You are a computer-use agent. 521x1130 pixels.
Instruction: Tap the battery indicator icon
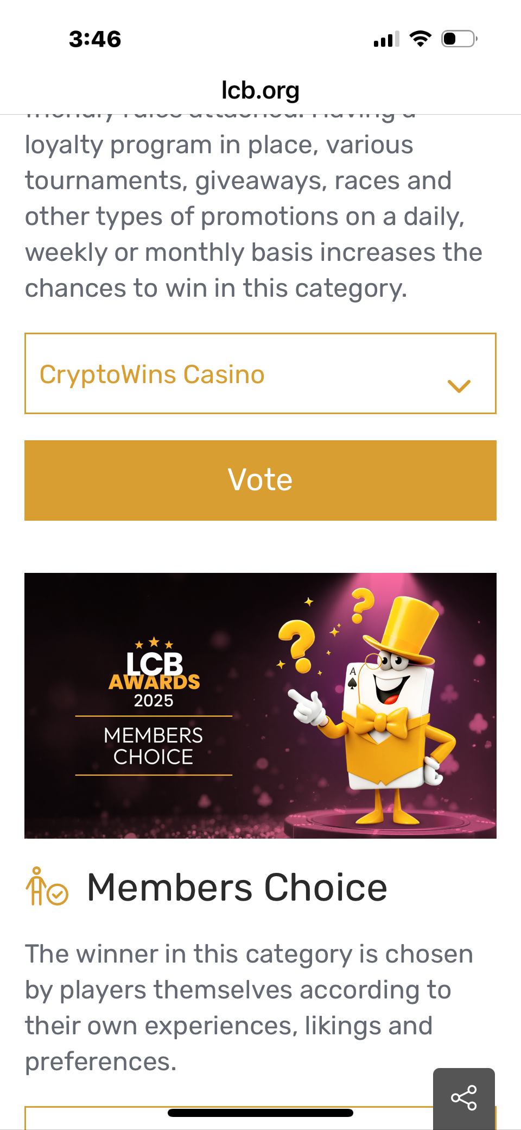(459, 39)
